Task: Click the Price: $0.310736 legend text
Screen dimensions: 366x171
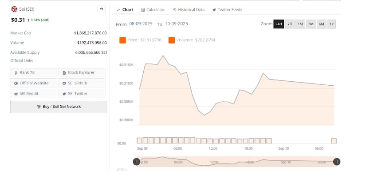Action: point(145,40)
